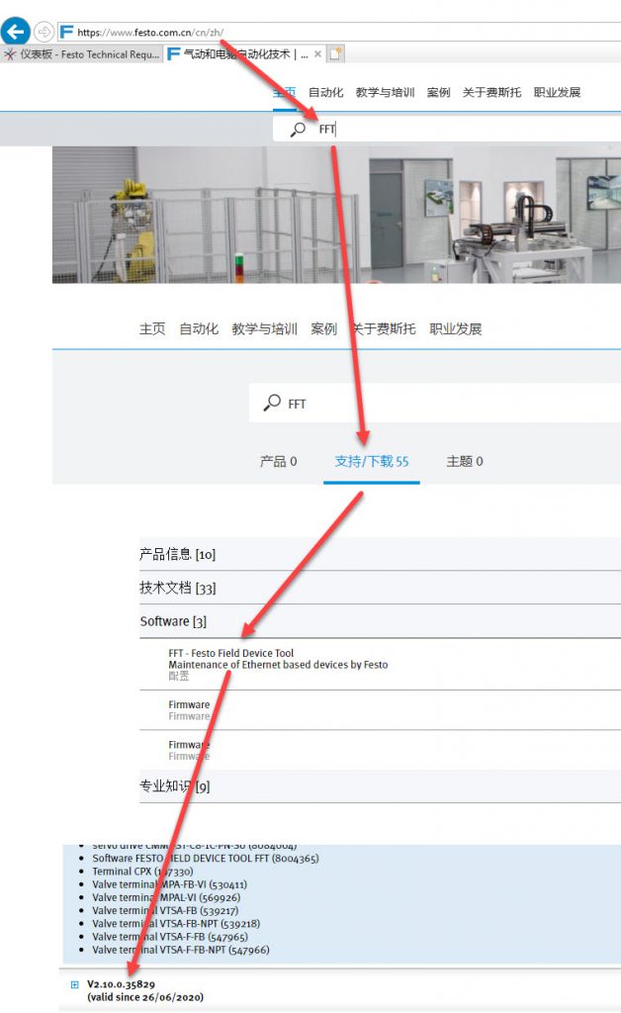This screenshot has width=621, height=1013.
Task: Switch to the 主题 0 tab
Action: (465, 461)
